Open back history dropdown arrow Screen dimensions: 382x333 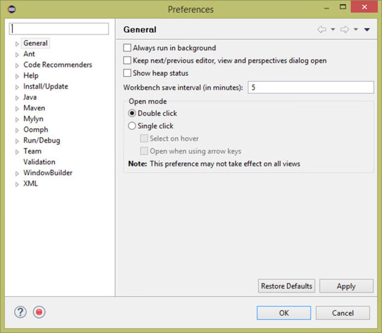pyautogui.click(x=333, y=29)
